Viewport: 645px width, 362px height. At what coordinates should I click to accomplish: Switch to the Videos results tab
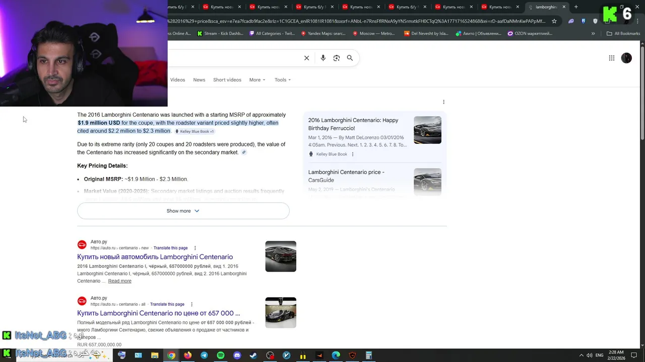pyautogui.click(x=177, y=80)
